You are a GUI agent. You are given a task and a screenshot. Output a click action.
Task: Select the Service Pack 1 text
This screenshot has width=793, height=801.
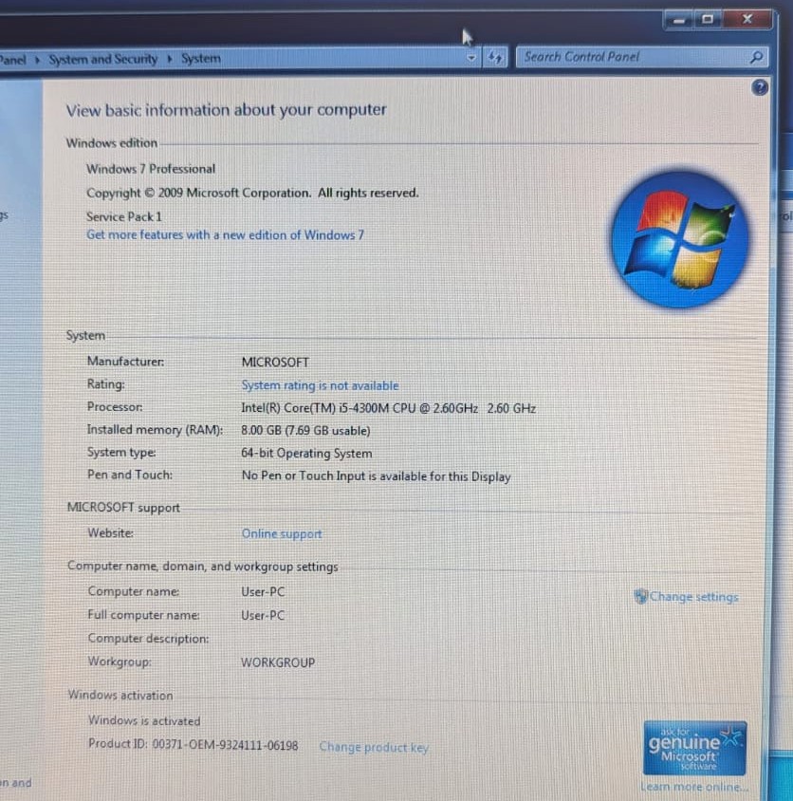click(x=124, y=216)
